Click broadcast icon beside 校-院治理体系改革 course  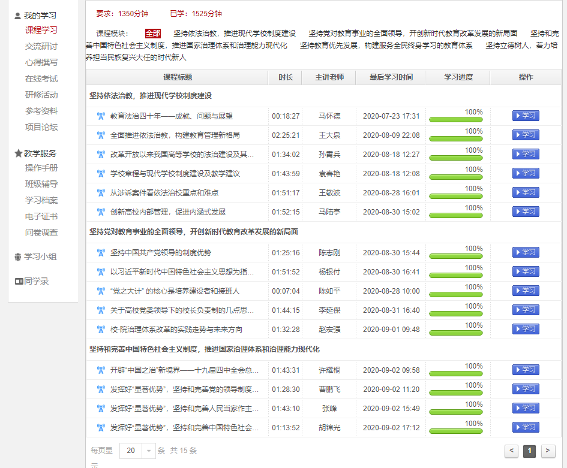tap(101, 330)
